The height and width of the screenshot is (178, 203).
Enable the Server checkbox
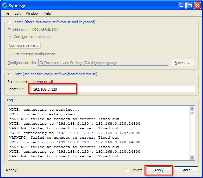[9, 22]
